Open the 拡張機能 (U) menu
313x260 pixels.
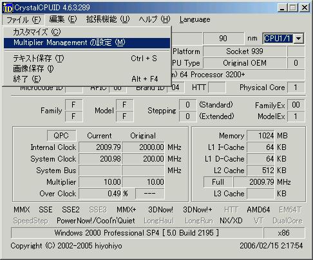coord(108,19)
